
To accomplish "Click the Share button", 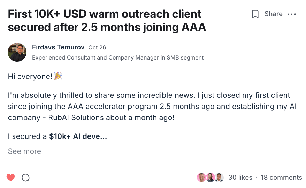I will [273, 14].
